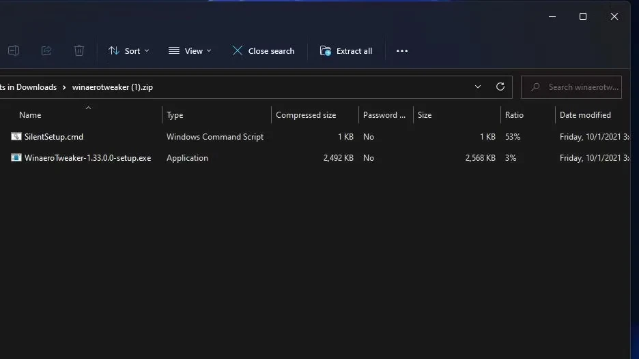Sort by Password column header
The width and height of the screenshot is (639, 359).
384,115
